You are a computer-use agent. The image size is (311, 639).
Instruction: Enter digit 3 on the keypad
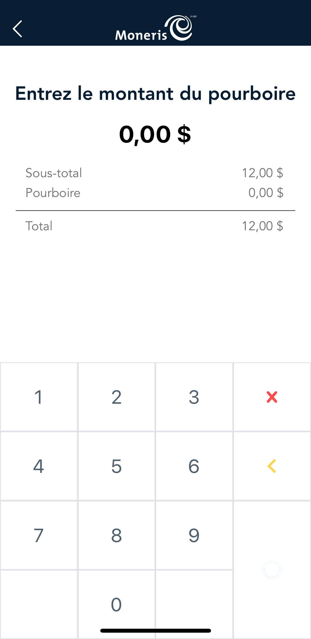tap(194, 397)
